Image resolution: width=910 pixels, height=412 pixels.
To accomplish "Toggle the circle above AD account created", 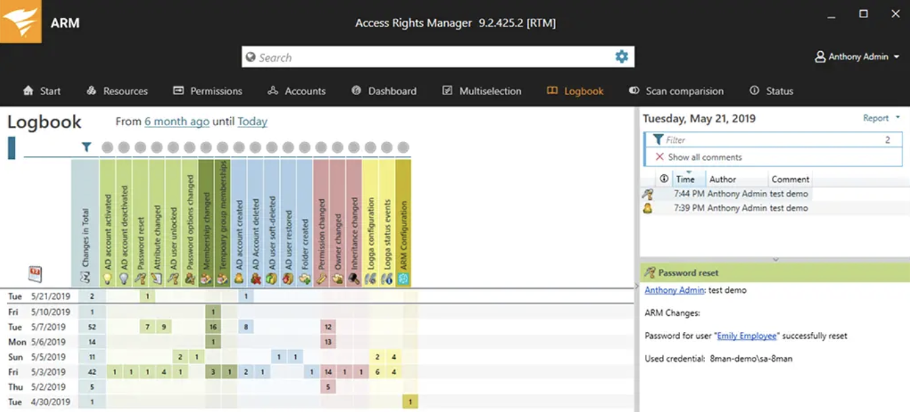I will tap(239, 147).
